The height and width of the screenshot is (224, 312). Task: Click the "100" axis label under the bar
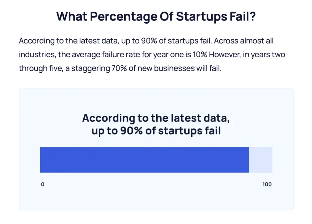click(x=267, y=184)
